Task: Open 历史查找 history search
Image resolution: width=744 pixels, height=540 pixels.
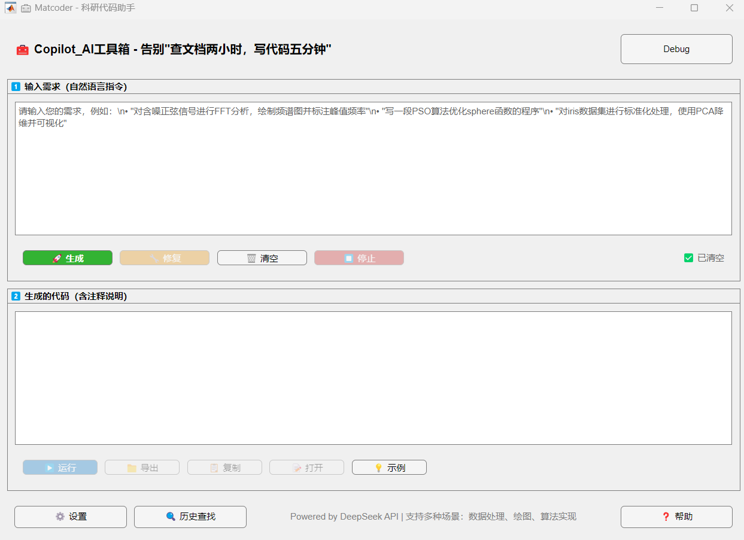Action: click(x=190, y=517)
